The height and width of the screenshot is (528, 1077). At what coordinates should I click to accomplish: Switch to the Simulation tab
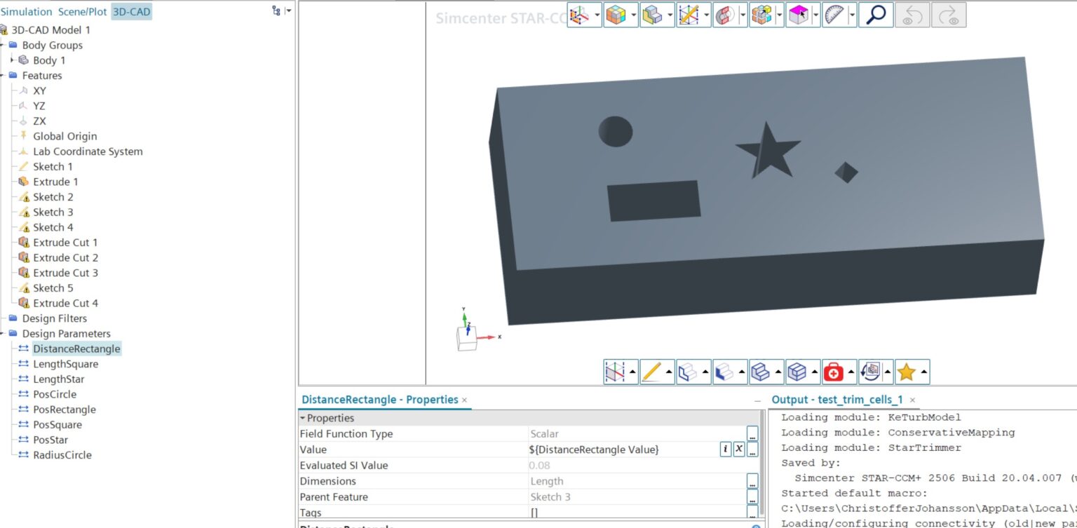pyautogui.click(x=26, y=12)
